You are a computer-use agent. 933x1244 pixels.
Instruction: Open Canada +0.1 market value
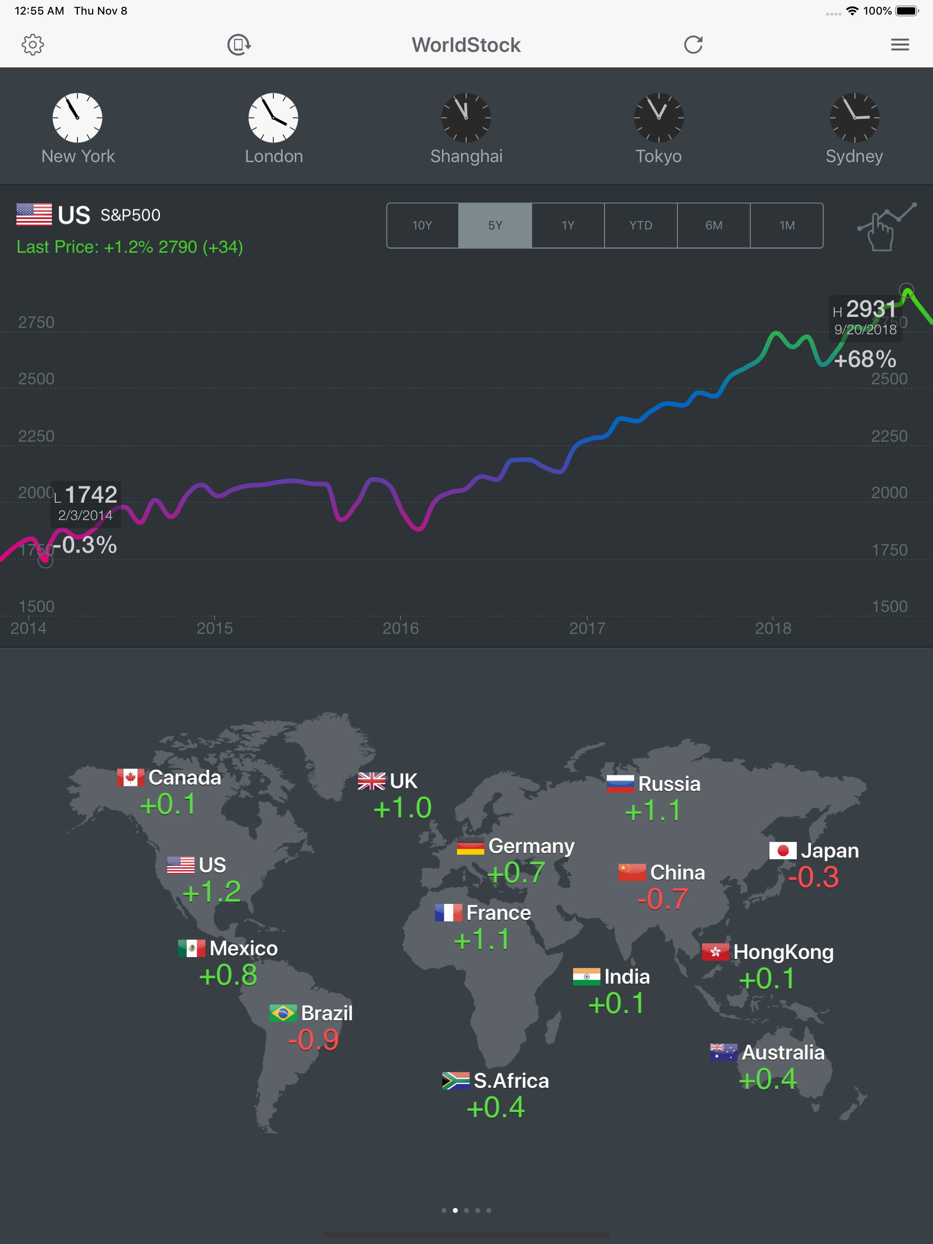(168, 804)
